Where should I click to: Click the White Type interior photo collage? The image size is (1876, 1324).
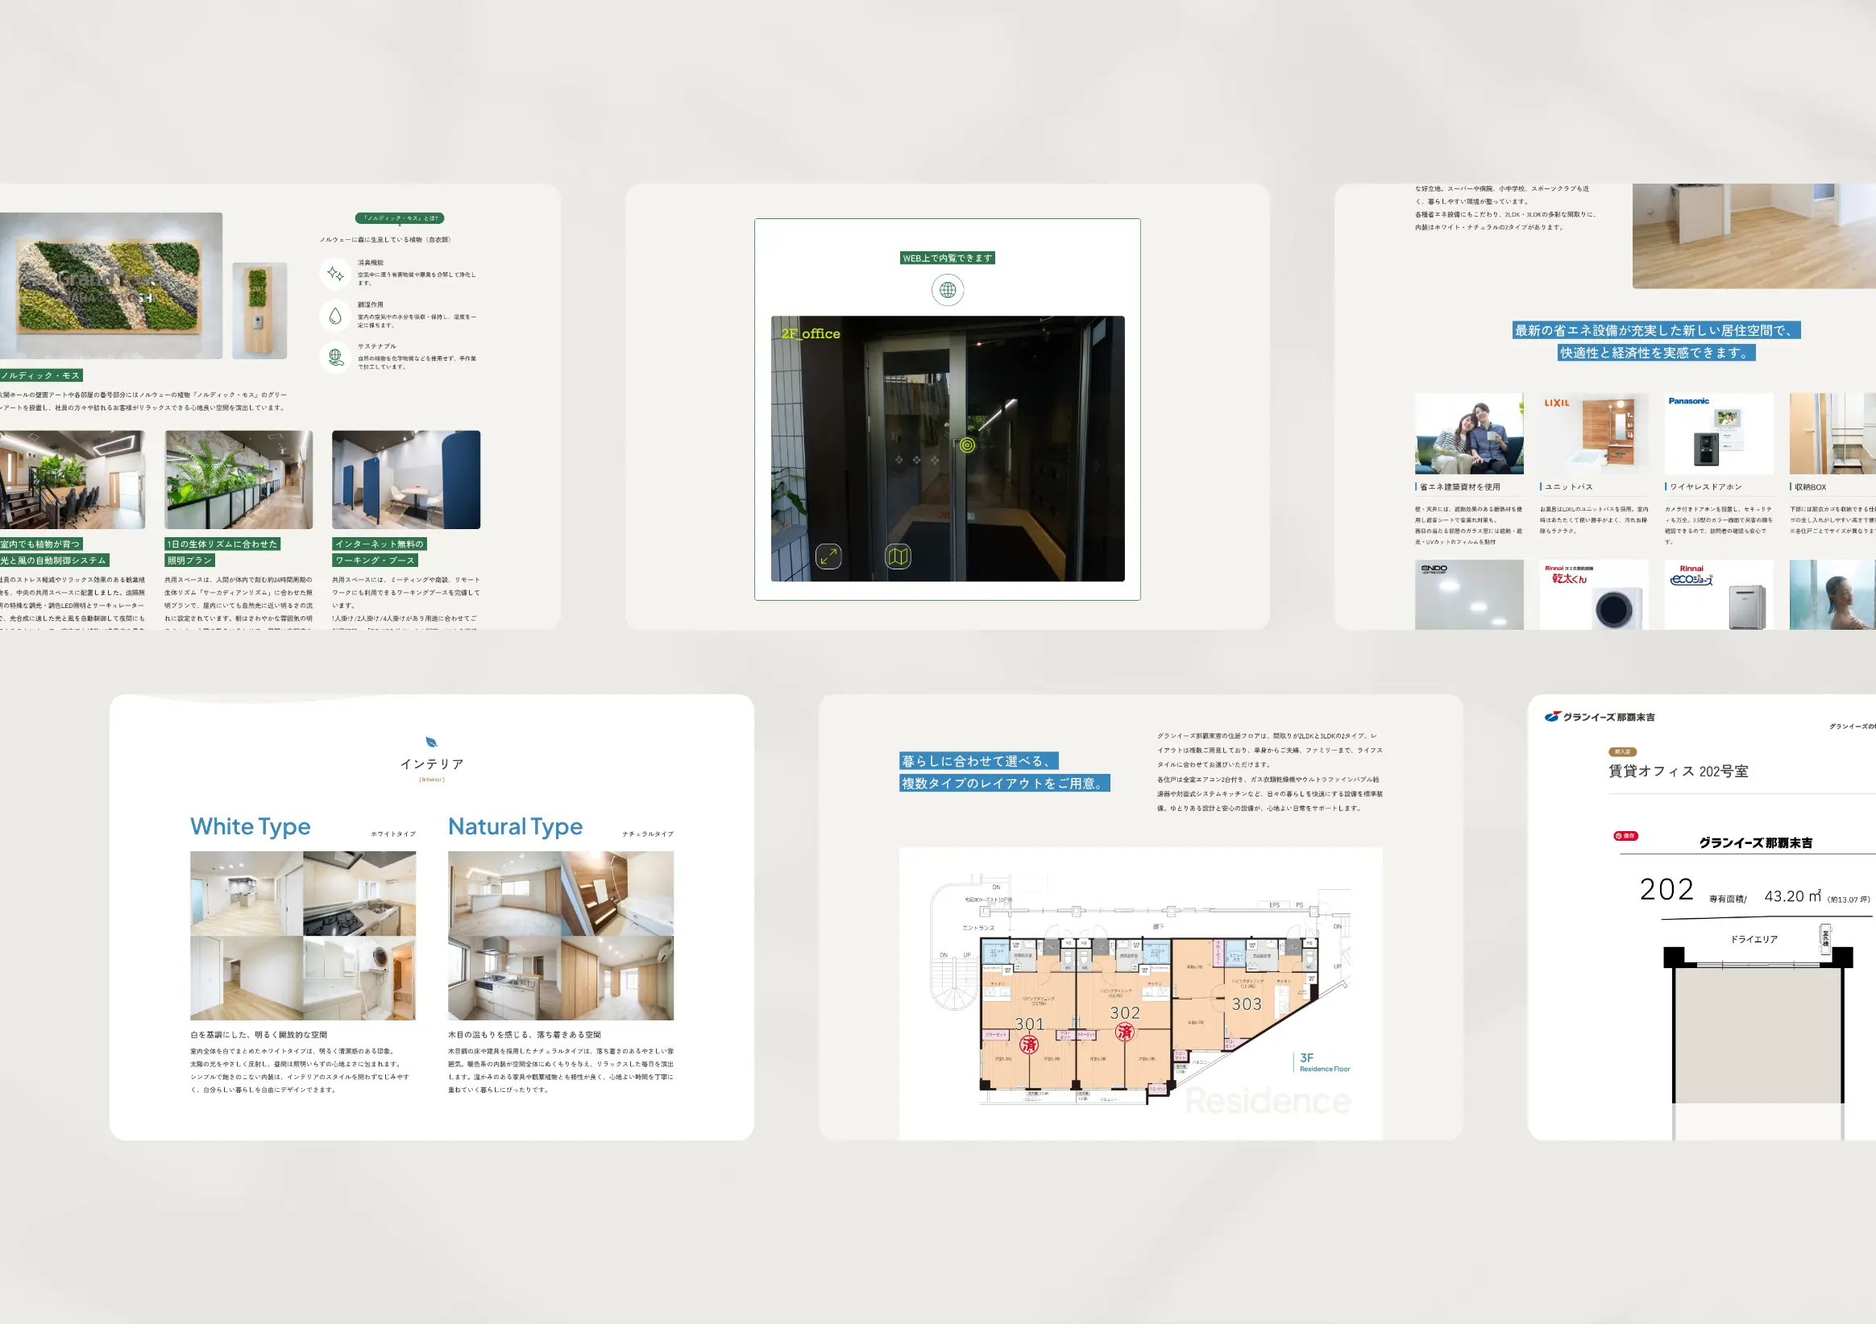[x=302, y=935]
